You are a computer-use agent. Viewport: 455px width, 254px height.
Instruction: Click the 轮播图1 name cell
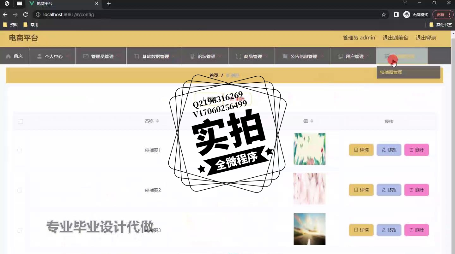point(153,150)
